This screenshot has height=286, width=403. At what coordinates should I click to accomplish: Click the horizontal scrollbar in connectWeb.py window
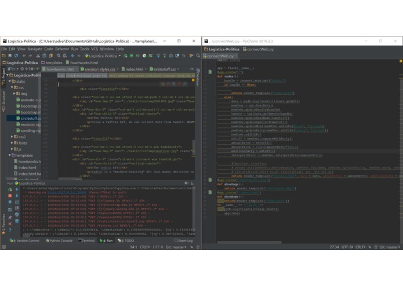point(249,242)
